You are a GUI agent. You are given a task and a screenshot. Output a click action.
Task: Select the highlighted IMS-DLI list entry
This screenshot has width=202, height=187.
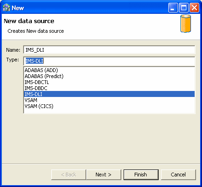[109, 94]
